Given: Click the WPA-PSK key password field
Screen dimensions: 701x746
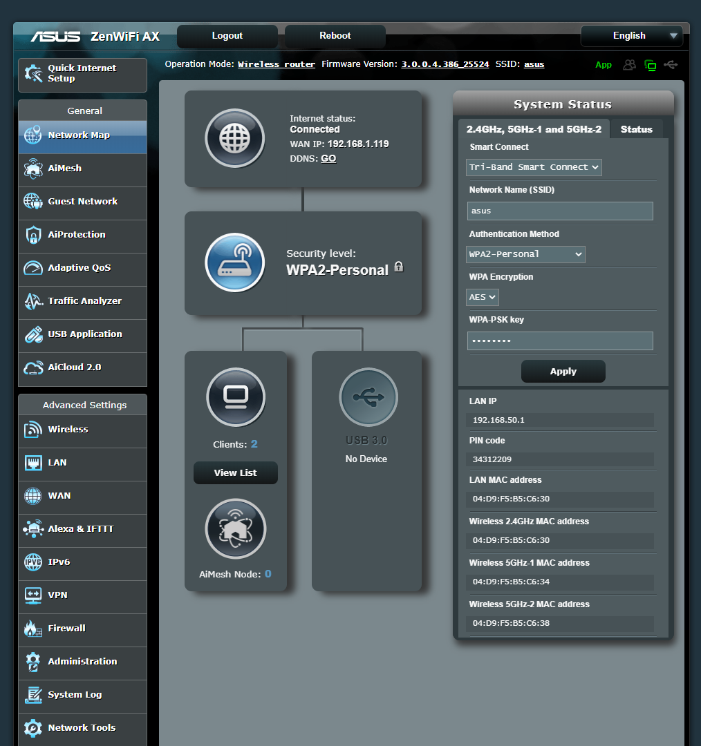Looking at the screenshot, I should pos(560,341).
